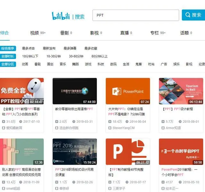Screen dimensions: 205x192
Task: Filter by the 时尚 category
Action: (x=151, y=64)
